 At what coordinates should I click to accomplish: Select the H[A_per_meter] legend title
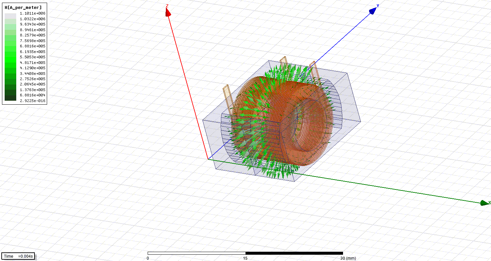[23, 7]
